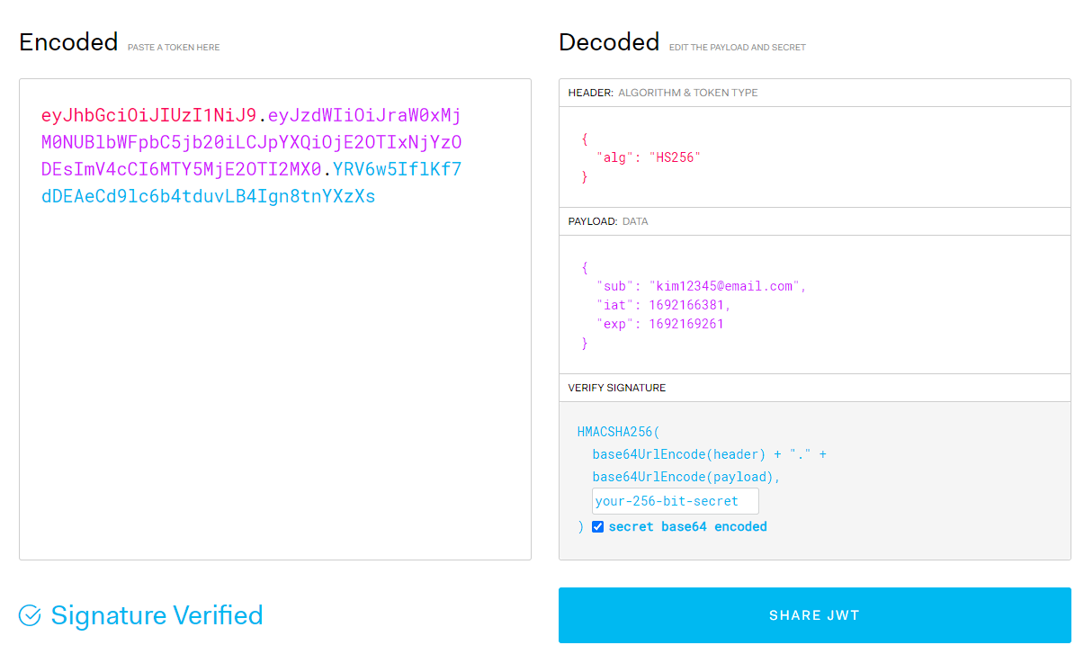Click the HMACSHA256( text in the signature
The width and height of the screenshot is (1084, 663).
[619, 432]
